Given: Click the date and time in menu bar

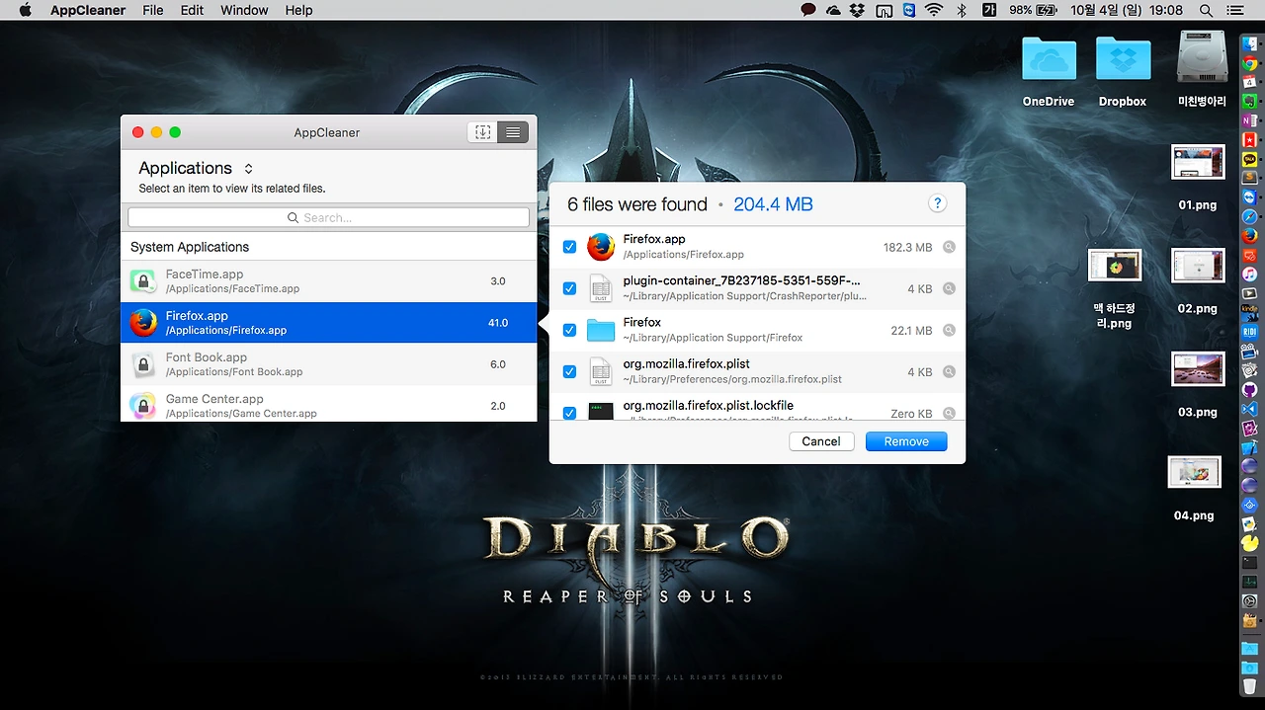Looking at the screenshot, I should 1128,10.
